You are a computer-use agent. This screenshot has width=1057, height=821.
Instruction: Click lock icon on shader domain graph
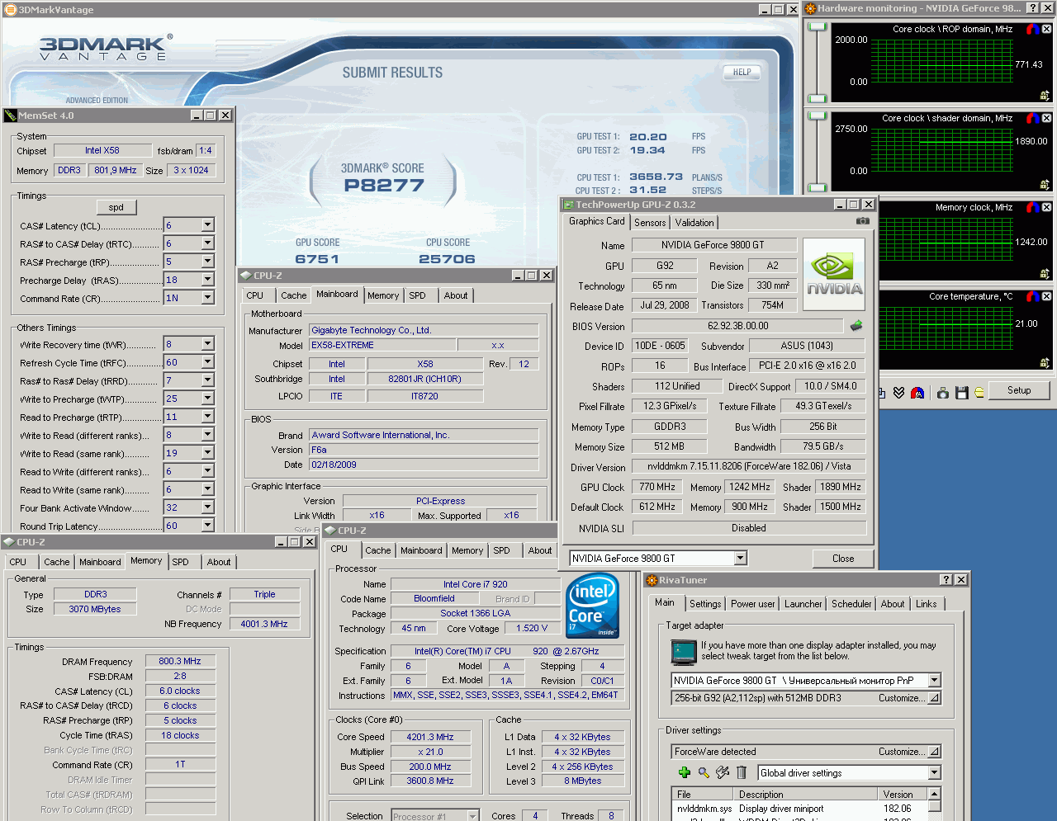tap(1045, 185)
